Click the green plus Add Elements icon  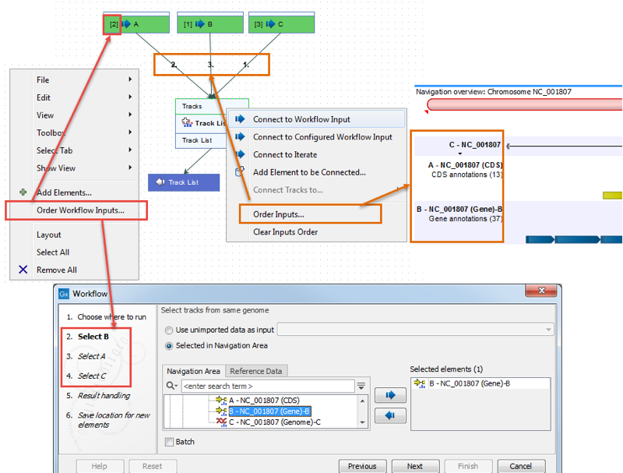tap(23, 192)
